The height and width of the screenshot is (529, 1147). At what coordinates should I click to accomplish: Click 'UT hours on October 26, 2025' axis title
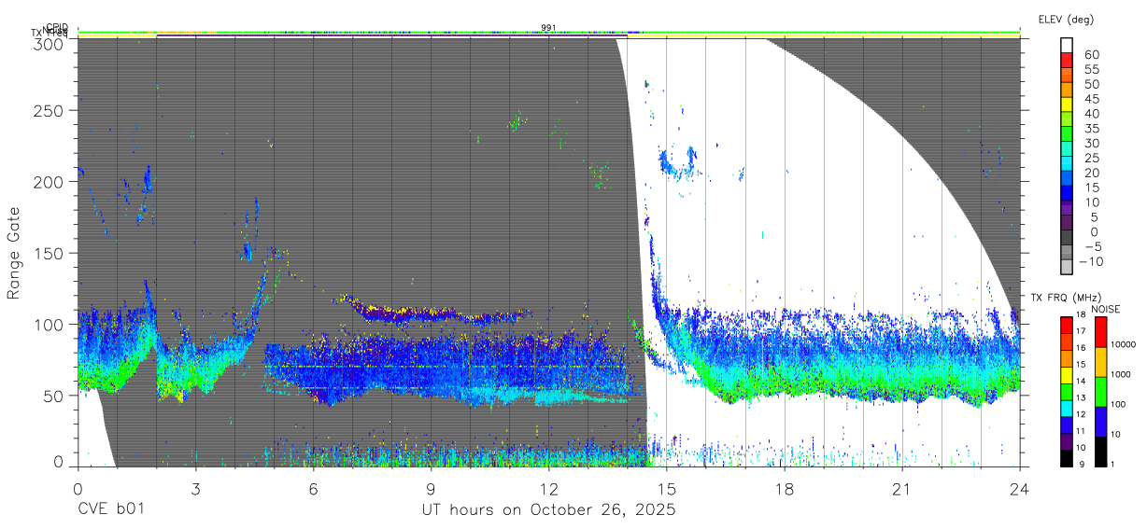[x=548, y=510]
